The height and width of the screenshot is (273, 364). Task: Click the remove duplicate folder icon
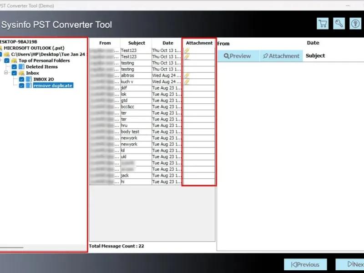[29, 86]
